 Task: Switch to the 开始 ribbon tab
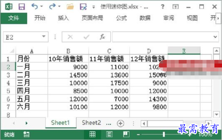40,18
